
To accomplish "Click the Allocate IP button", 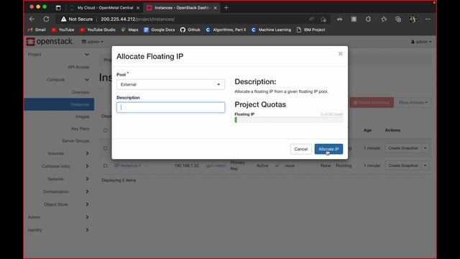I will 328,149.
